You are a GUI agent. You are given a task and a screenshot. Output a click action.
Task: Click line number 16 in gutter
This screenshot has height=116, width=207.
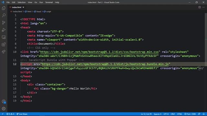pyautogui.click(x=15, y=89)
